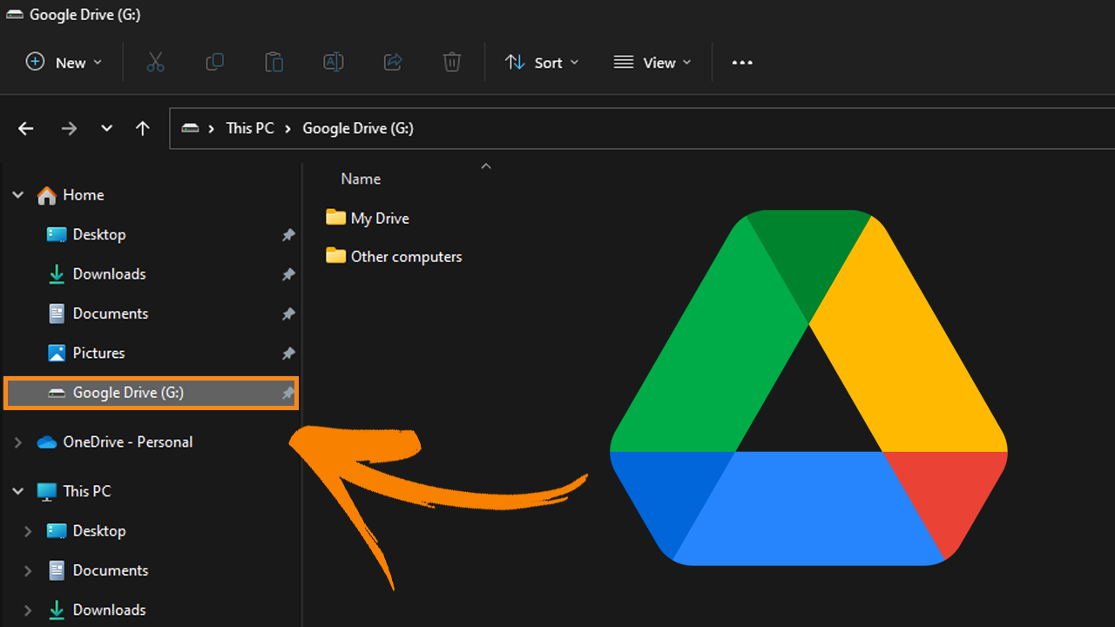Click pin icon next to pinned Desktop
This screenshot has width=1115, height=627.
[x=288, y=235]
